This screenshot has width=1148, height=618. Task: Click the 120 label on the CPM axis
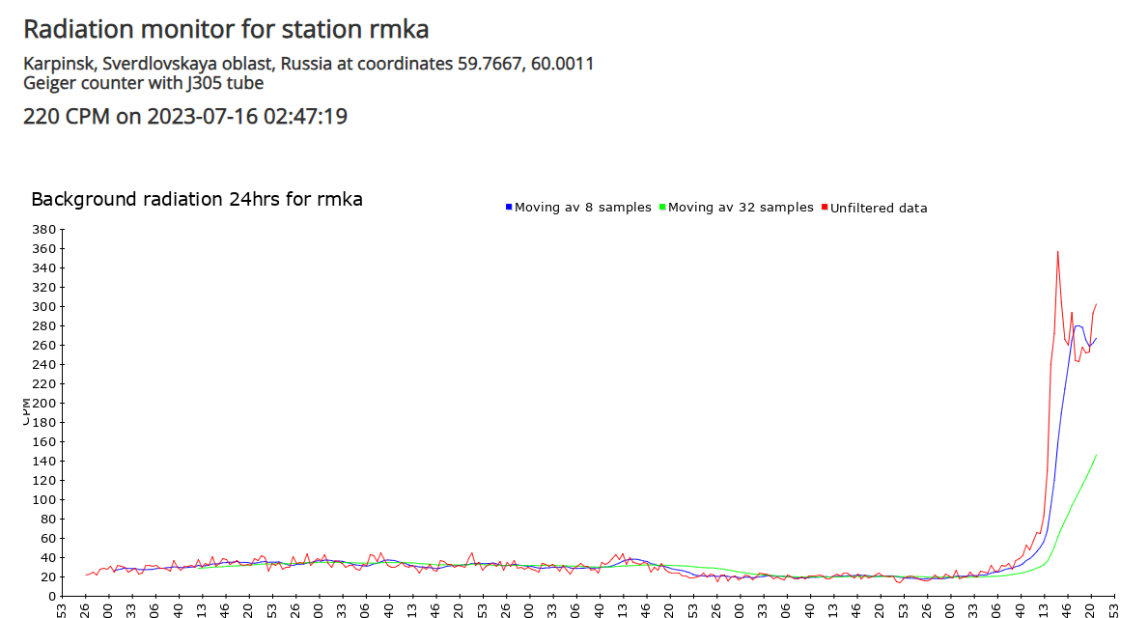[43, 480]
